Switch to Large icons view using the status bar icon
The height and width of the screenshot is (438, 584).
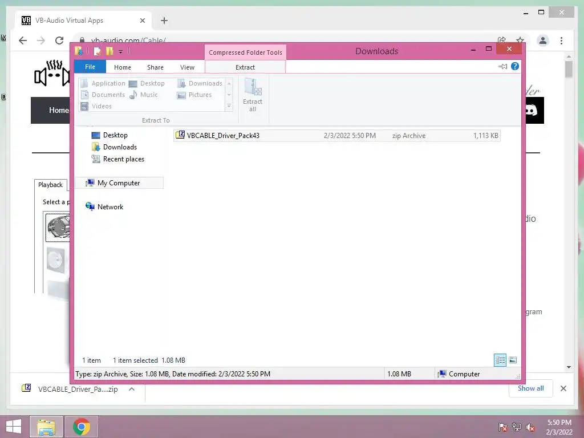pyautogui.click(x=513, y=360)
